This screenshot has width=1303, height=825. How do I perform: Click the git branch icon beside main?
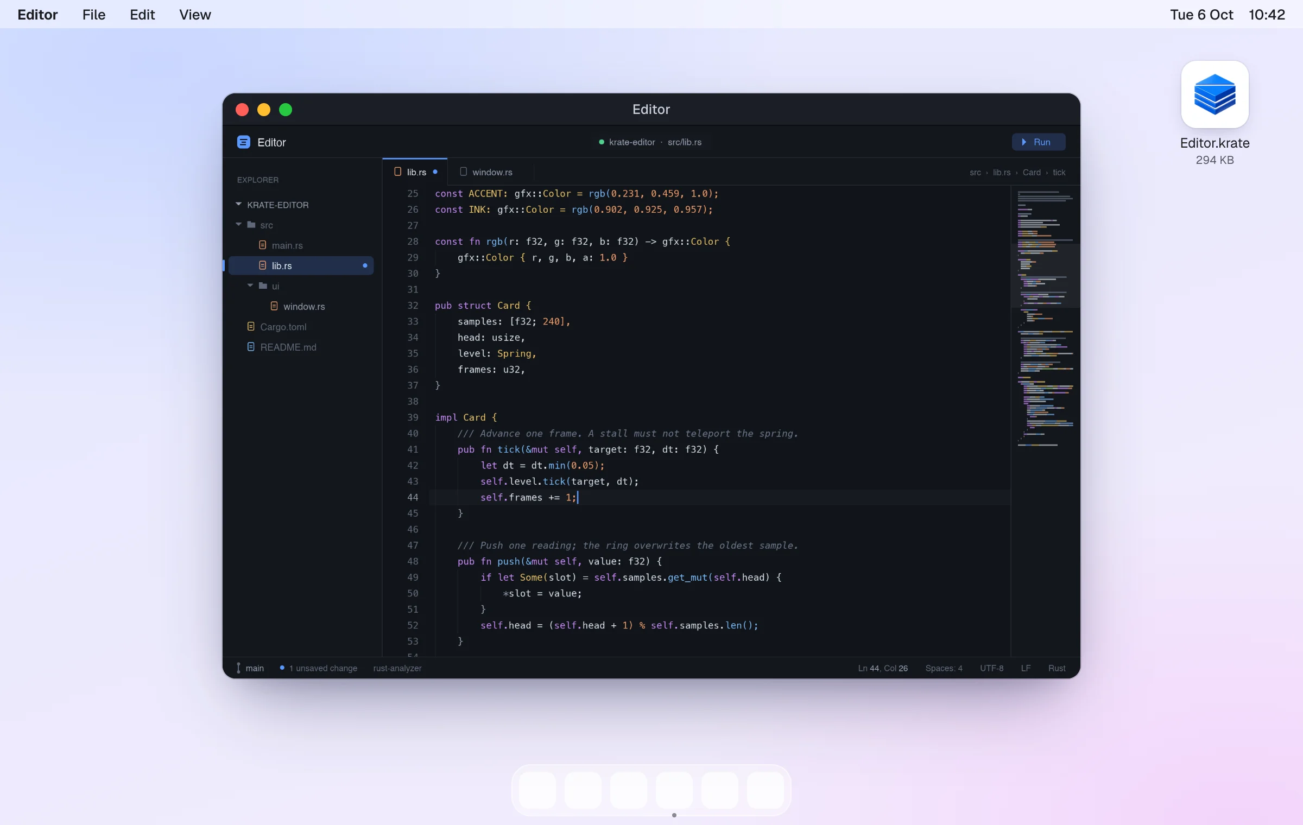point(238,668)
